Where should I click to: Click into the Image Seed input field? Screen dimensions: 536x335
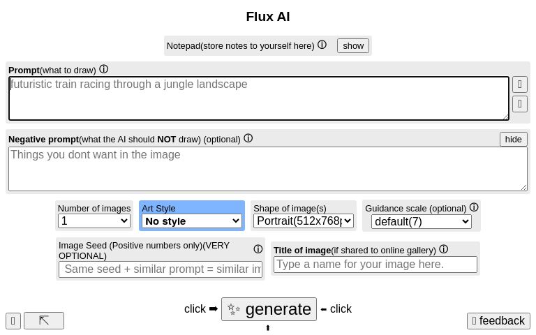[161, 269]
